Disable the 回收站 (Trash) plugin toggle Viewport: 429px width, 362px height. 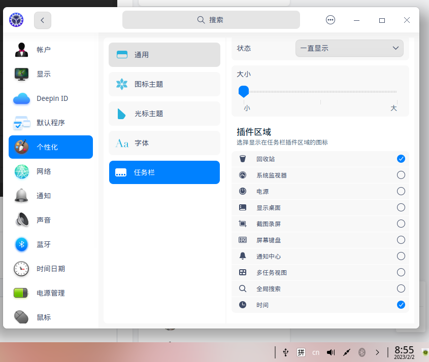pyautogui.click(x=401, y=159)
